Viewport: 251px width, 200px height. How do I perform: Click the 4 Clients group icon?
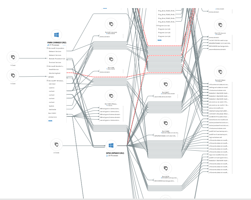(x=56, y=145)
